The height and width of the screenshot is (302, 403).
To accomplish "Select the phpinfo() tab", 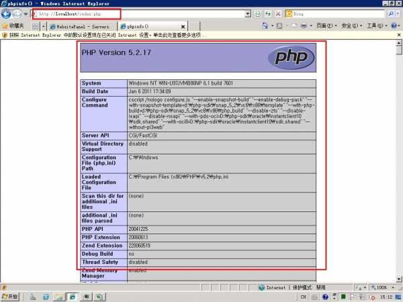I will pyautogui.click(x=149, y=26).
